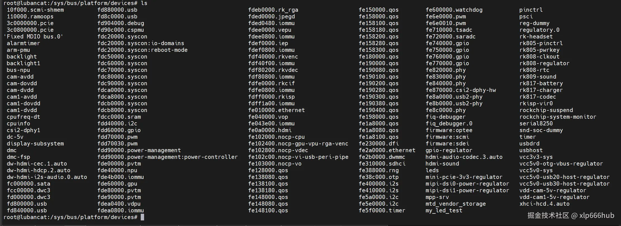Click the fe102400.nocp-gpu-vpu-rga-venc entry
Viewport: 621px width, 226px height.
pyautogui.click(x=298, y=144)
